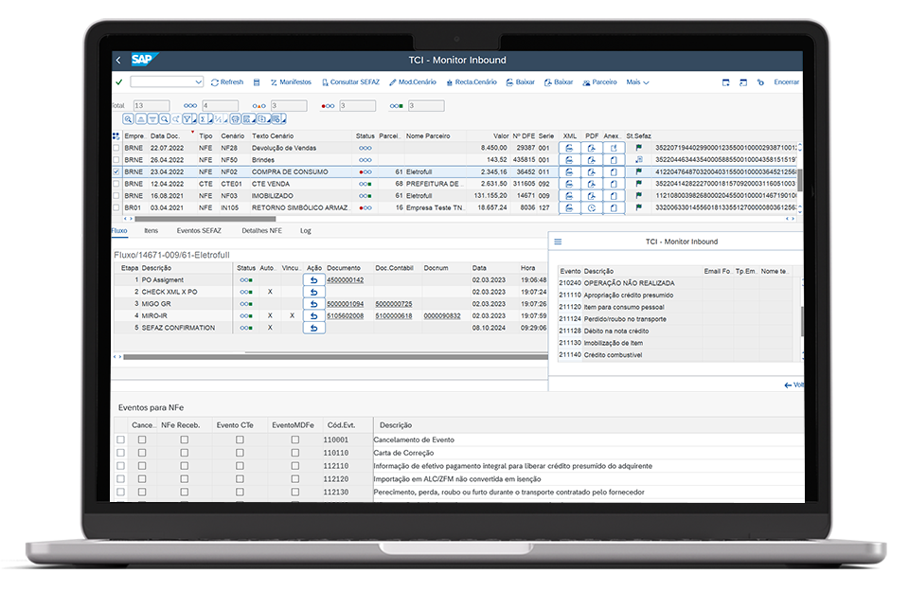Open XML file icon for Devolução de Vendas row

[570, 149]
